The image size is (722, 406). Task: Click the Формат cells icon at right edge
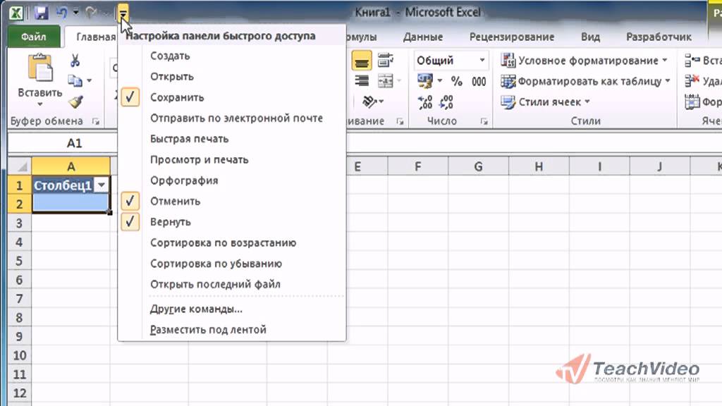point(692,101)
